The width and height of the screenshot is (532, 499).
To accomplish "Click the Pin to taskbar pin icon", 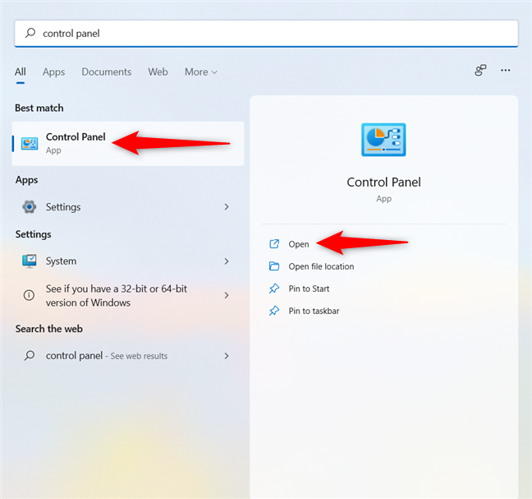I will [x=274, y=311].
